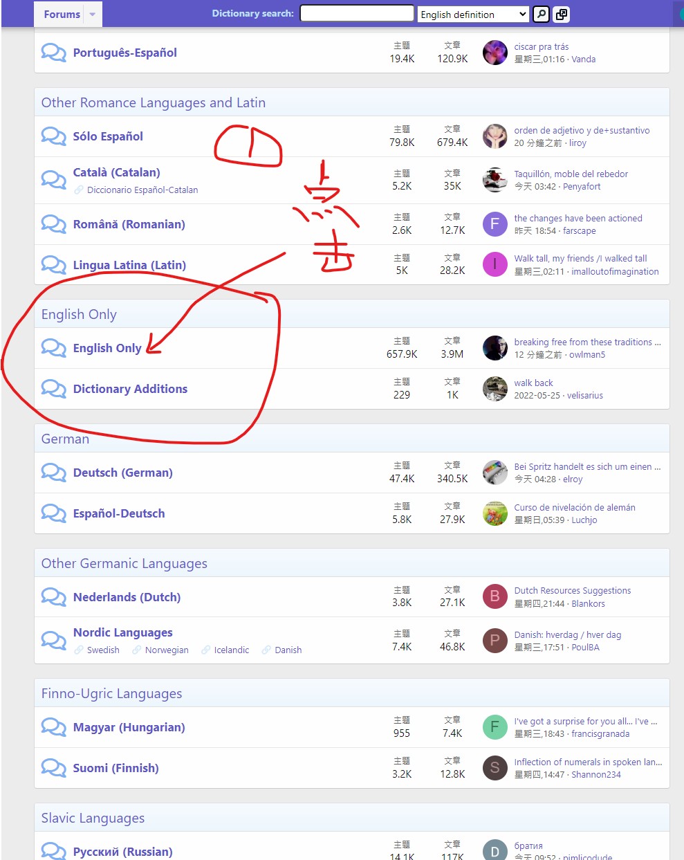
Task: Click forum bubble icon beside Română
Action: tap(53, 224)
